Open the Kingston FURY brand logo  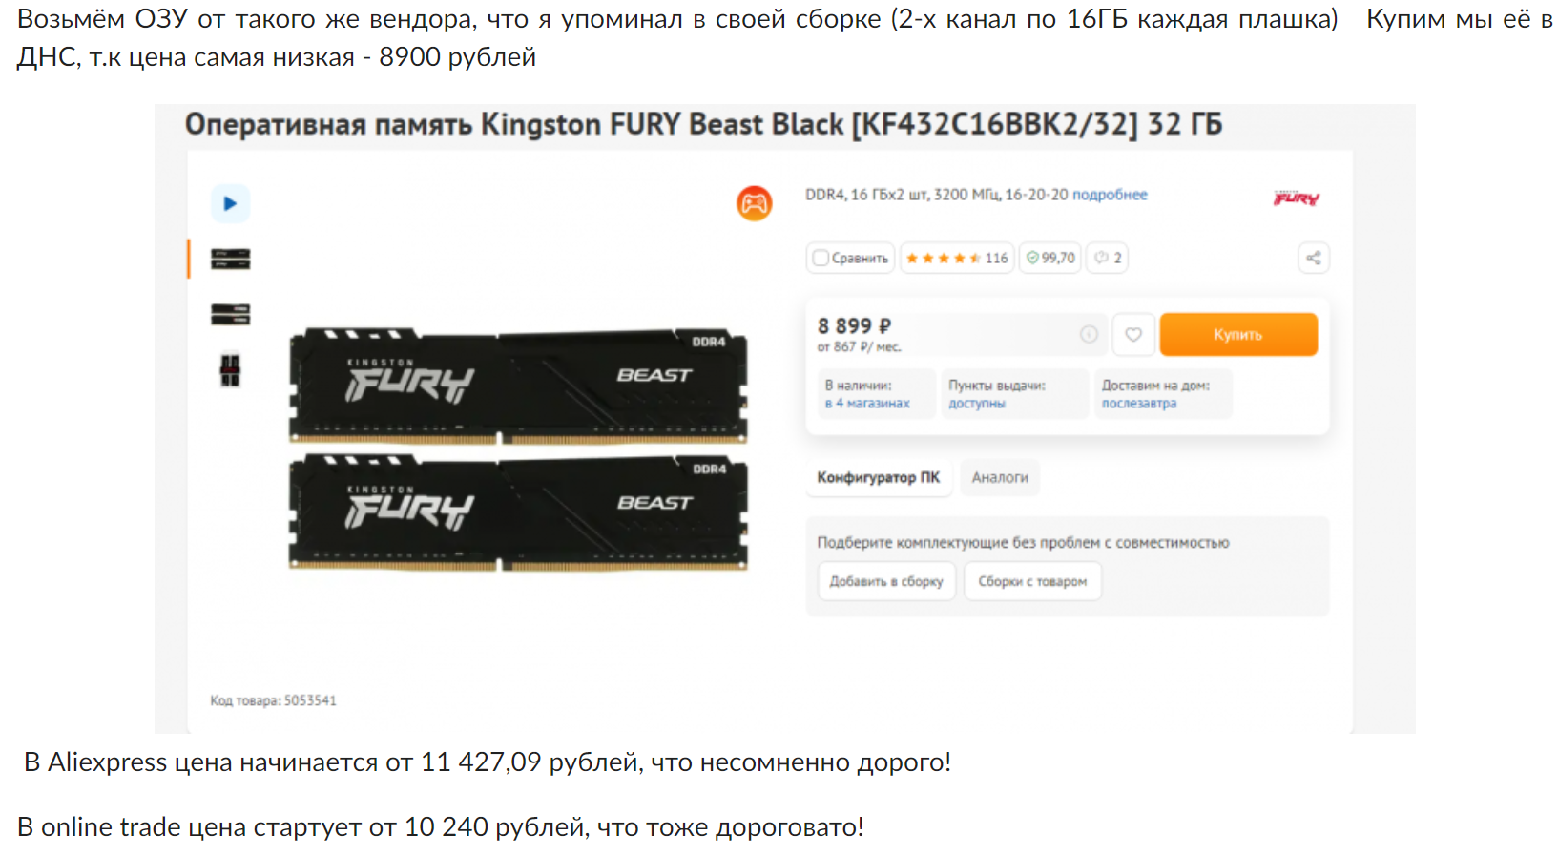coord(1296,198)
